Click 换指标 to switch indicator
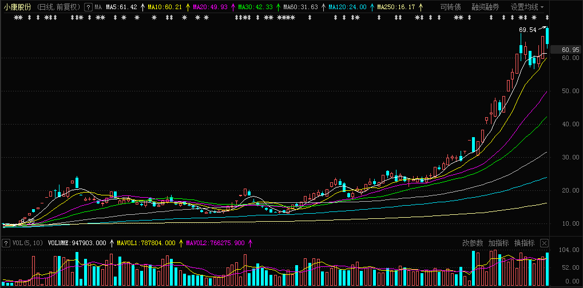The height and width of the screenshot is (288, 583). click(524, 243)
